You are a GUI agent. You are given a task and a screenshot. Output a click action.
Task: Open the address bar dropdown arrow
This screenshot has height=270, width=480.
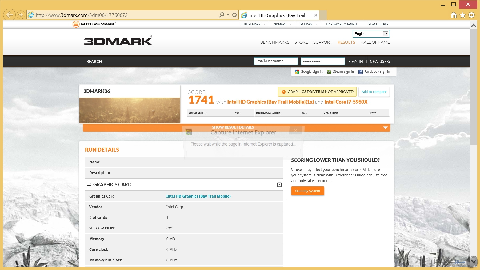pyautogui.click(x=228, y=15)
